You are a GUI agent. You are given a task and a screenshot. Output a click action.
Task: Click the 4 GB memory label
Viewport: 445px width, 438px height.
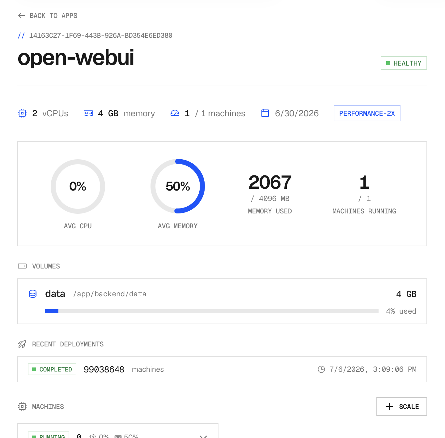(x=126, y=114)
